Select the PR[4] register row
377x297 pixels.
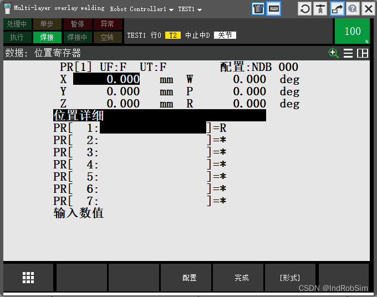tap(140, 165)
